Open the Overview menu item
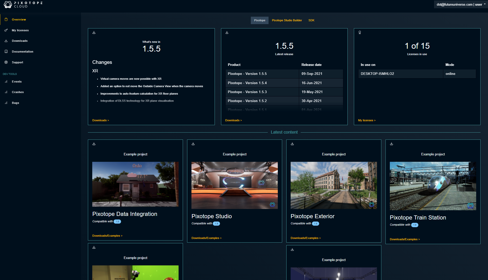 (19, 19)
